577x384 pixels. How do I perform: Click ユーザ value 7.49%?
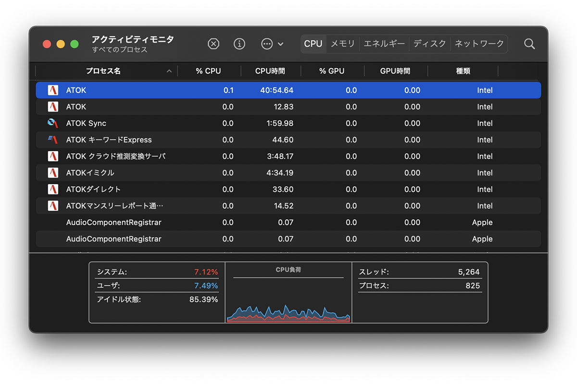206,286
